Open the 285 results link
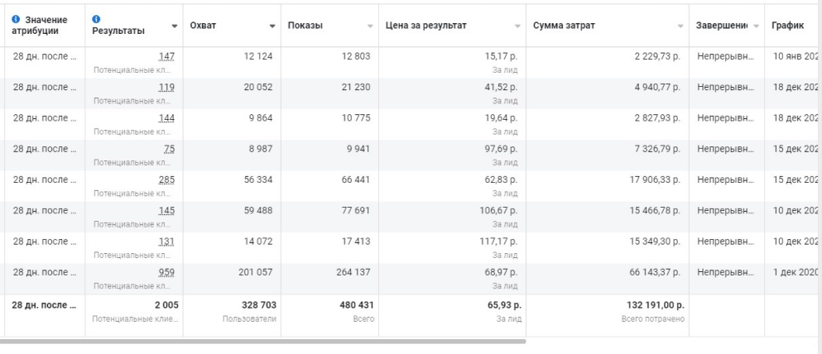 pos(168,180)
